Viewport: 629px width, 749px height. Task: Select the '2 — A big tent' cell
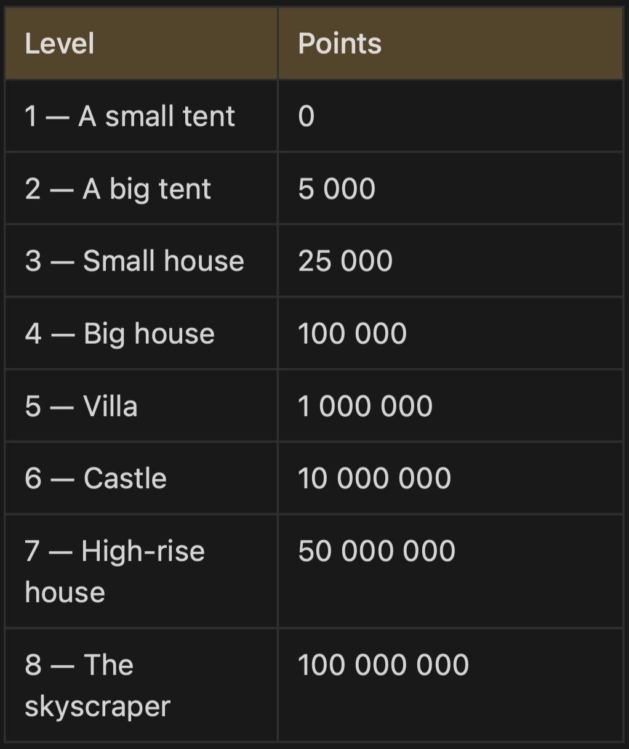142,188
